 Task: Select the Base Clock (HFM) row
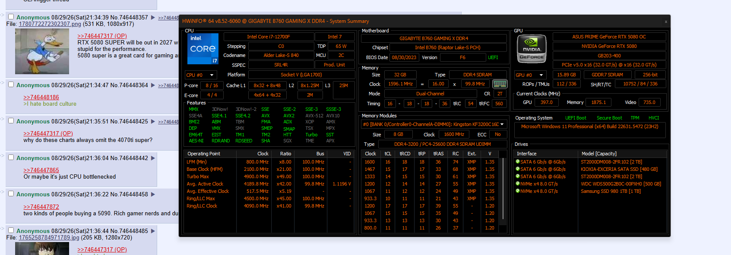coord(269,170)
